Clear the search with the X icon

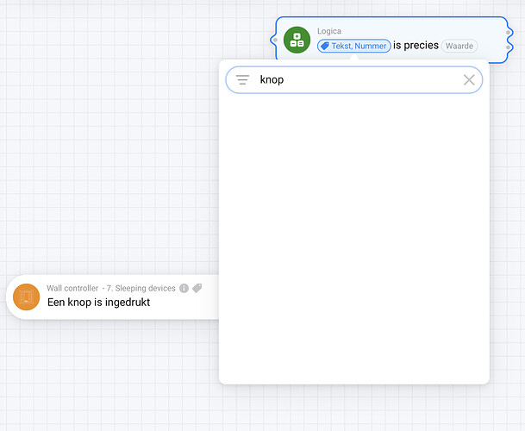coord(469,80)
